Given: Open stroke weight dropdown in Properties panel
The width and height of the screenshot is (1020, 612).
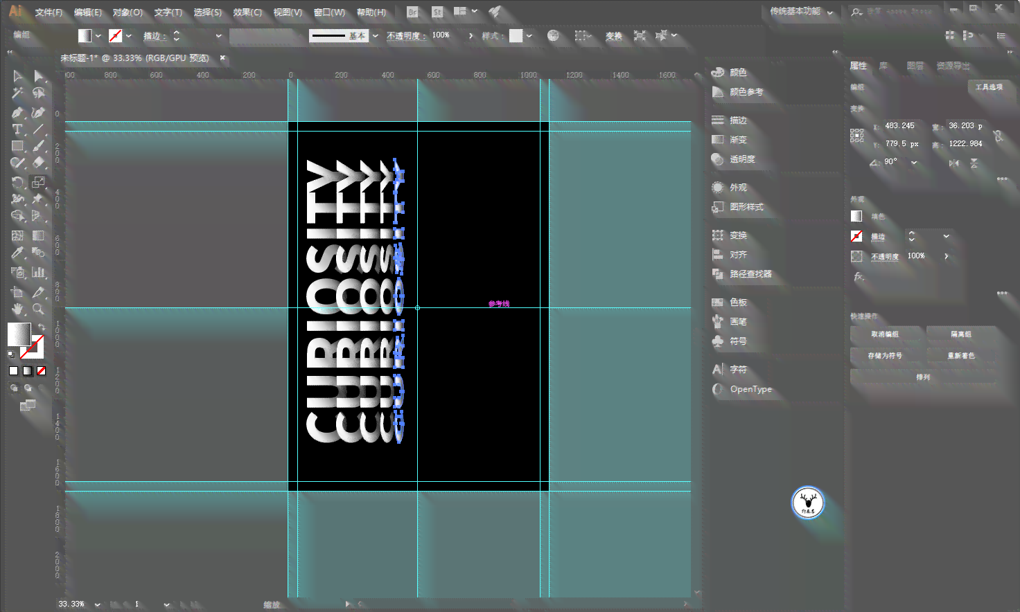Looking at the screenshot, I should (946, 236).
